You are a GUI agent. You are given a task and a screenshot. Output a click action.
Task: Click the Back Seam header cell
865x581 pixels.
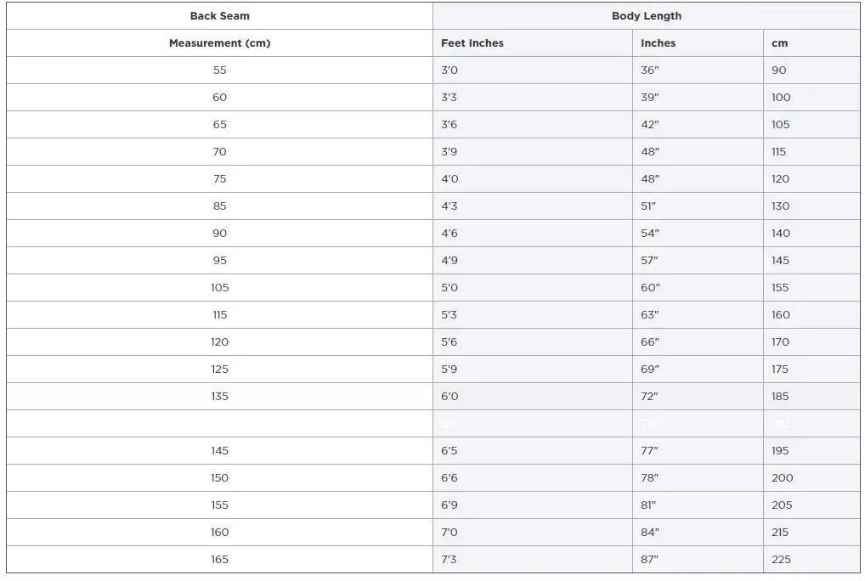(219, 16)
